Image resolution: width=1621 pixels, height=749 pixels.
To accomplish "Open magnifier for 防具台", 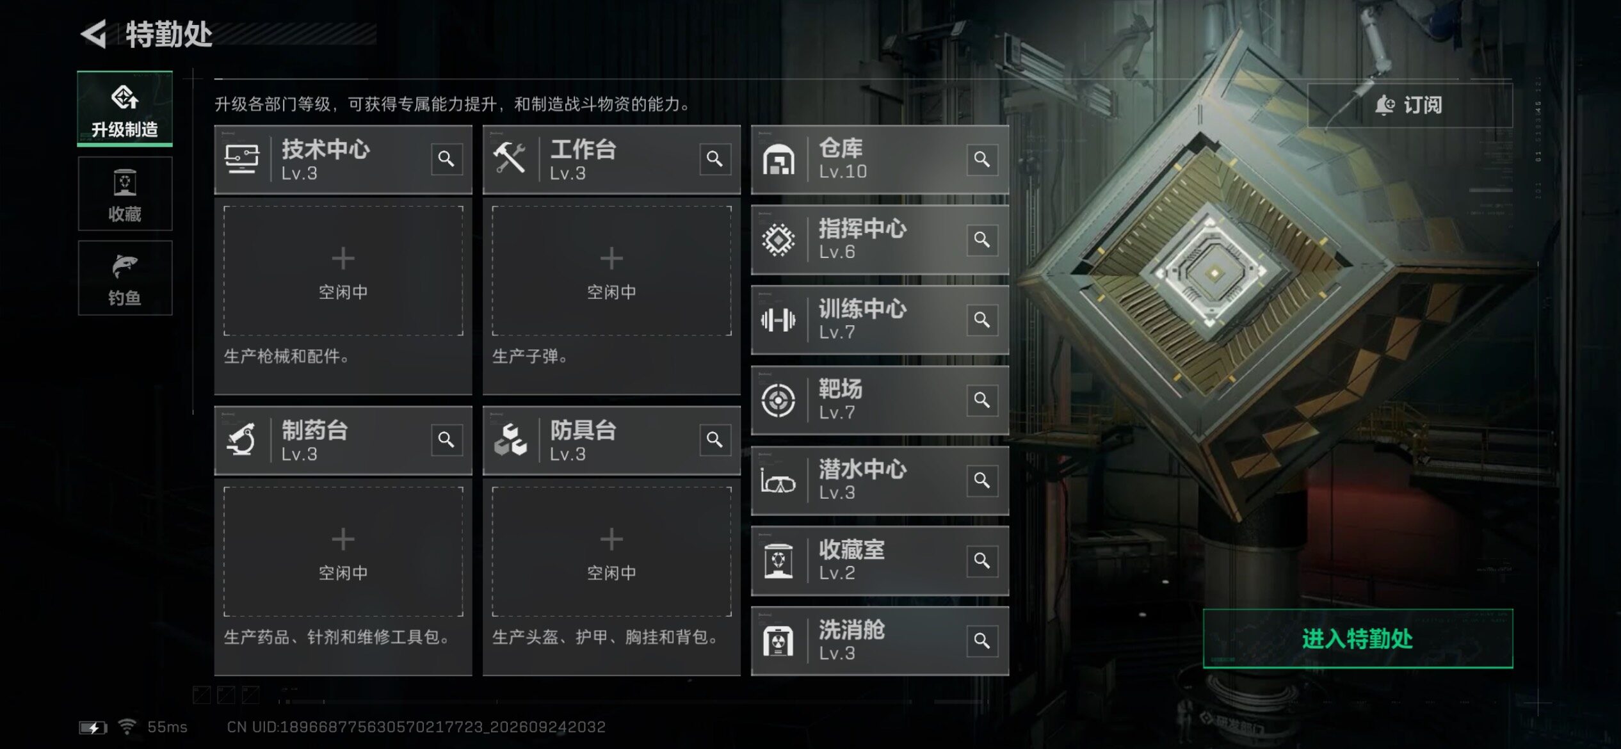I will click(x=714, y=440).
